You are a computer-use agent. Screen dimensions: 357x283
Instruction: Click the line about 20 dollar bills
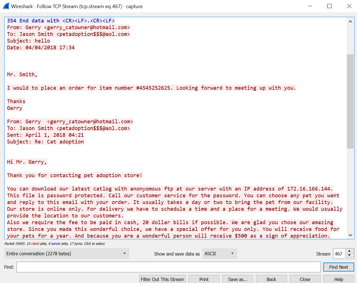pos(170,222)
